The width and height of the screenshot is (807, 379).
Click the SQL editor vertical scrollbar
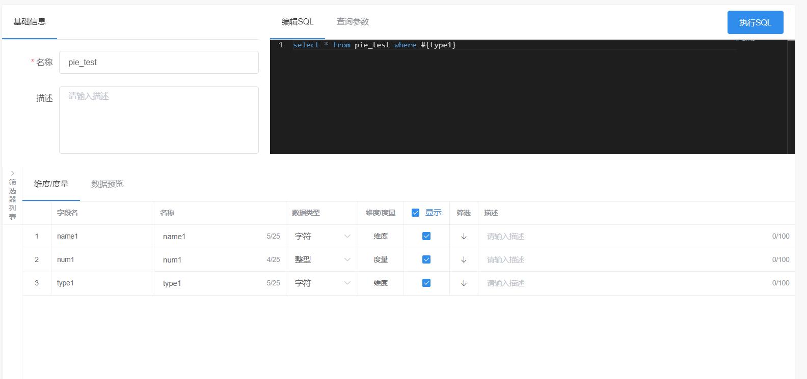pyautogui.click(x=791, y=97)
